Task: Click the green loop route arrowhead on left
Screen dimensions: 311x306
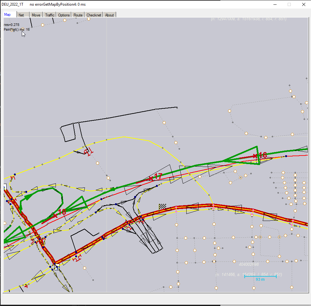Action: pyautogui.click(x=28, y=197)
